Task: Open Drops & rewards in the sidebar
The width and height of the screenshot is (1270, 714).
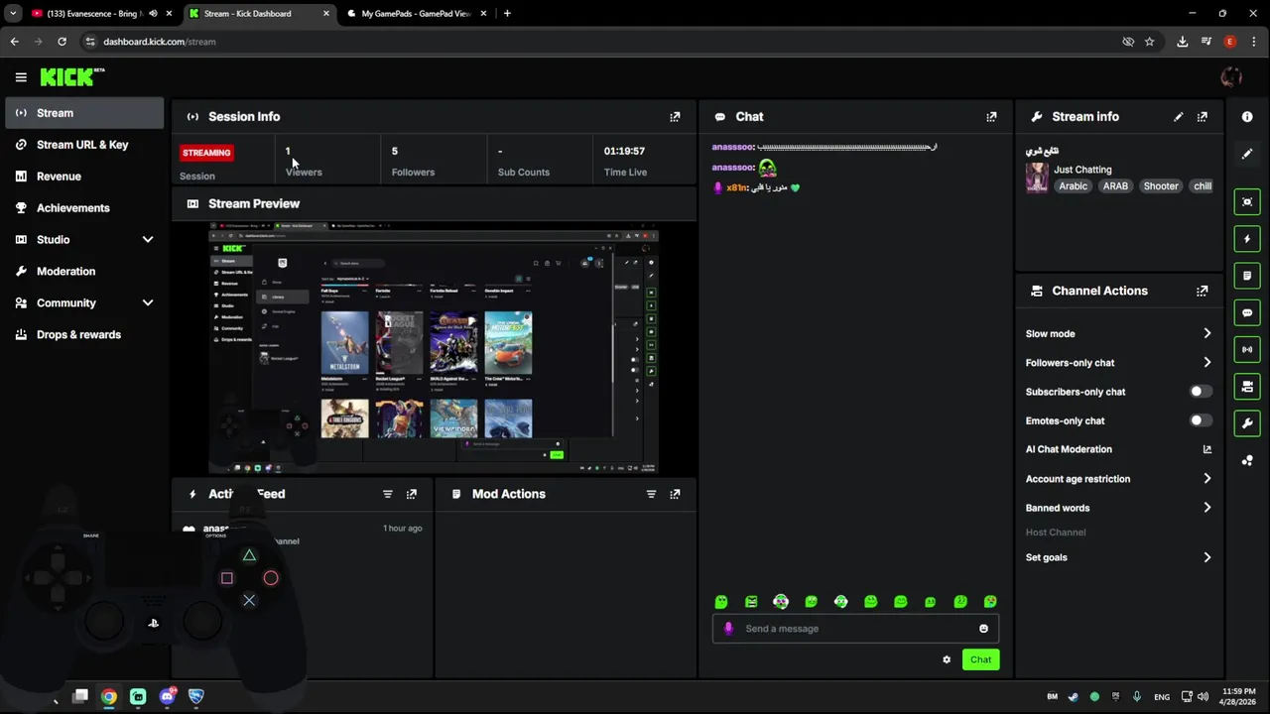Action: pos(84,335)
